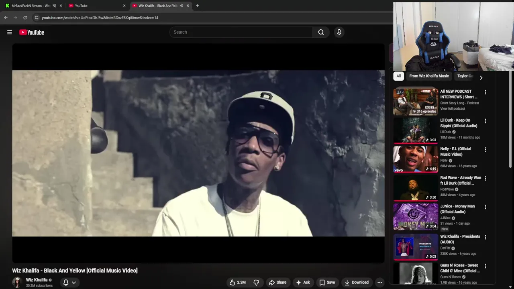
Task: Open the RodWave channel name
Action: coord(447,189)
